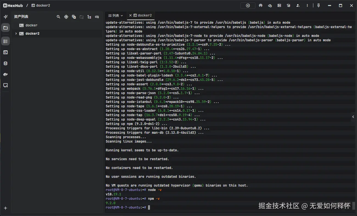Click the broadcast signal icon in title bar
357x216 pixels.
coord(261,6)
